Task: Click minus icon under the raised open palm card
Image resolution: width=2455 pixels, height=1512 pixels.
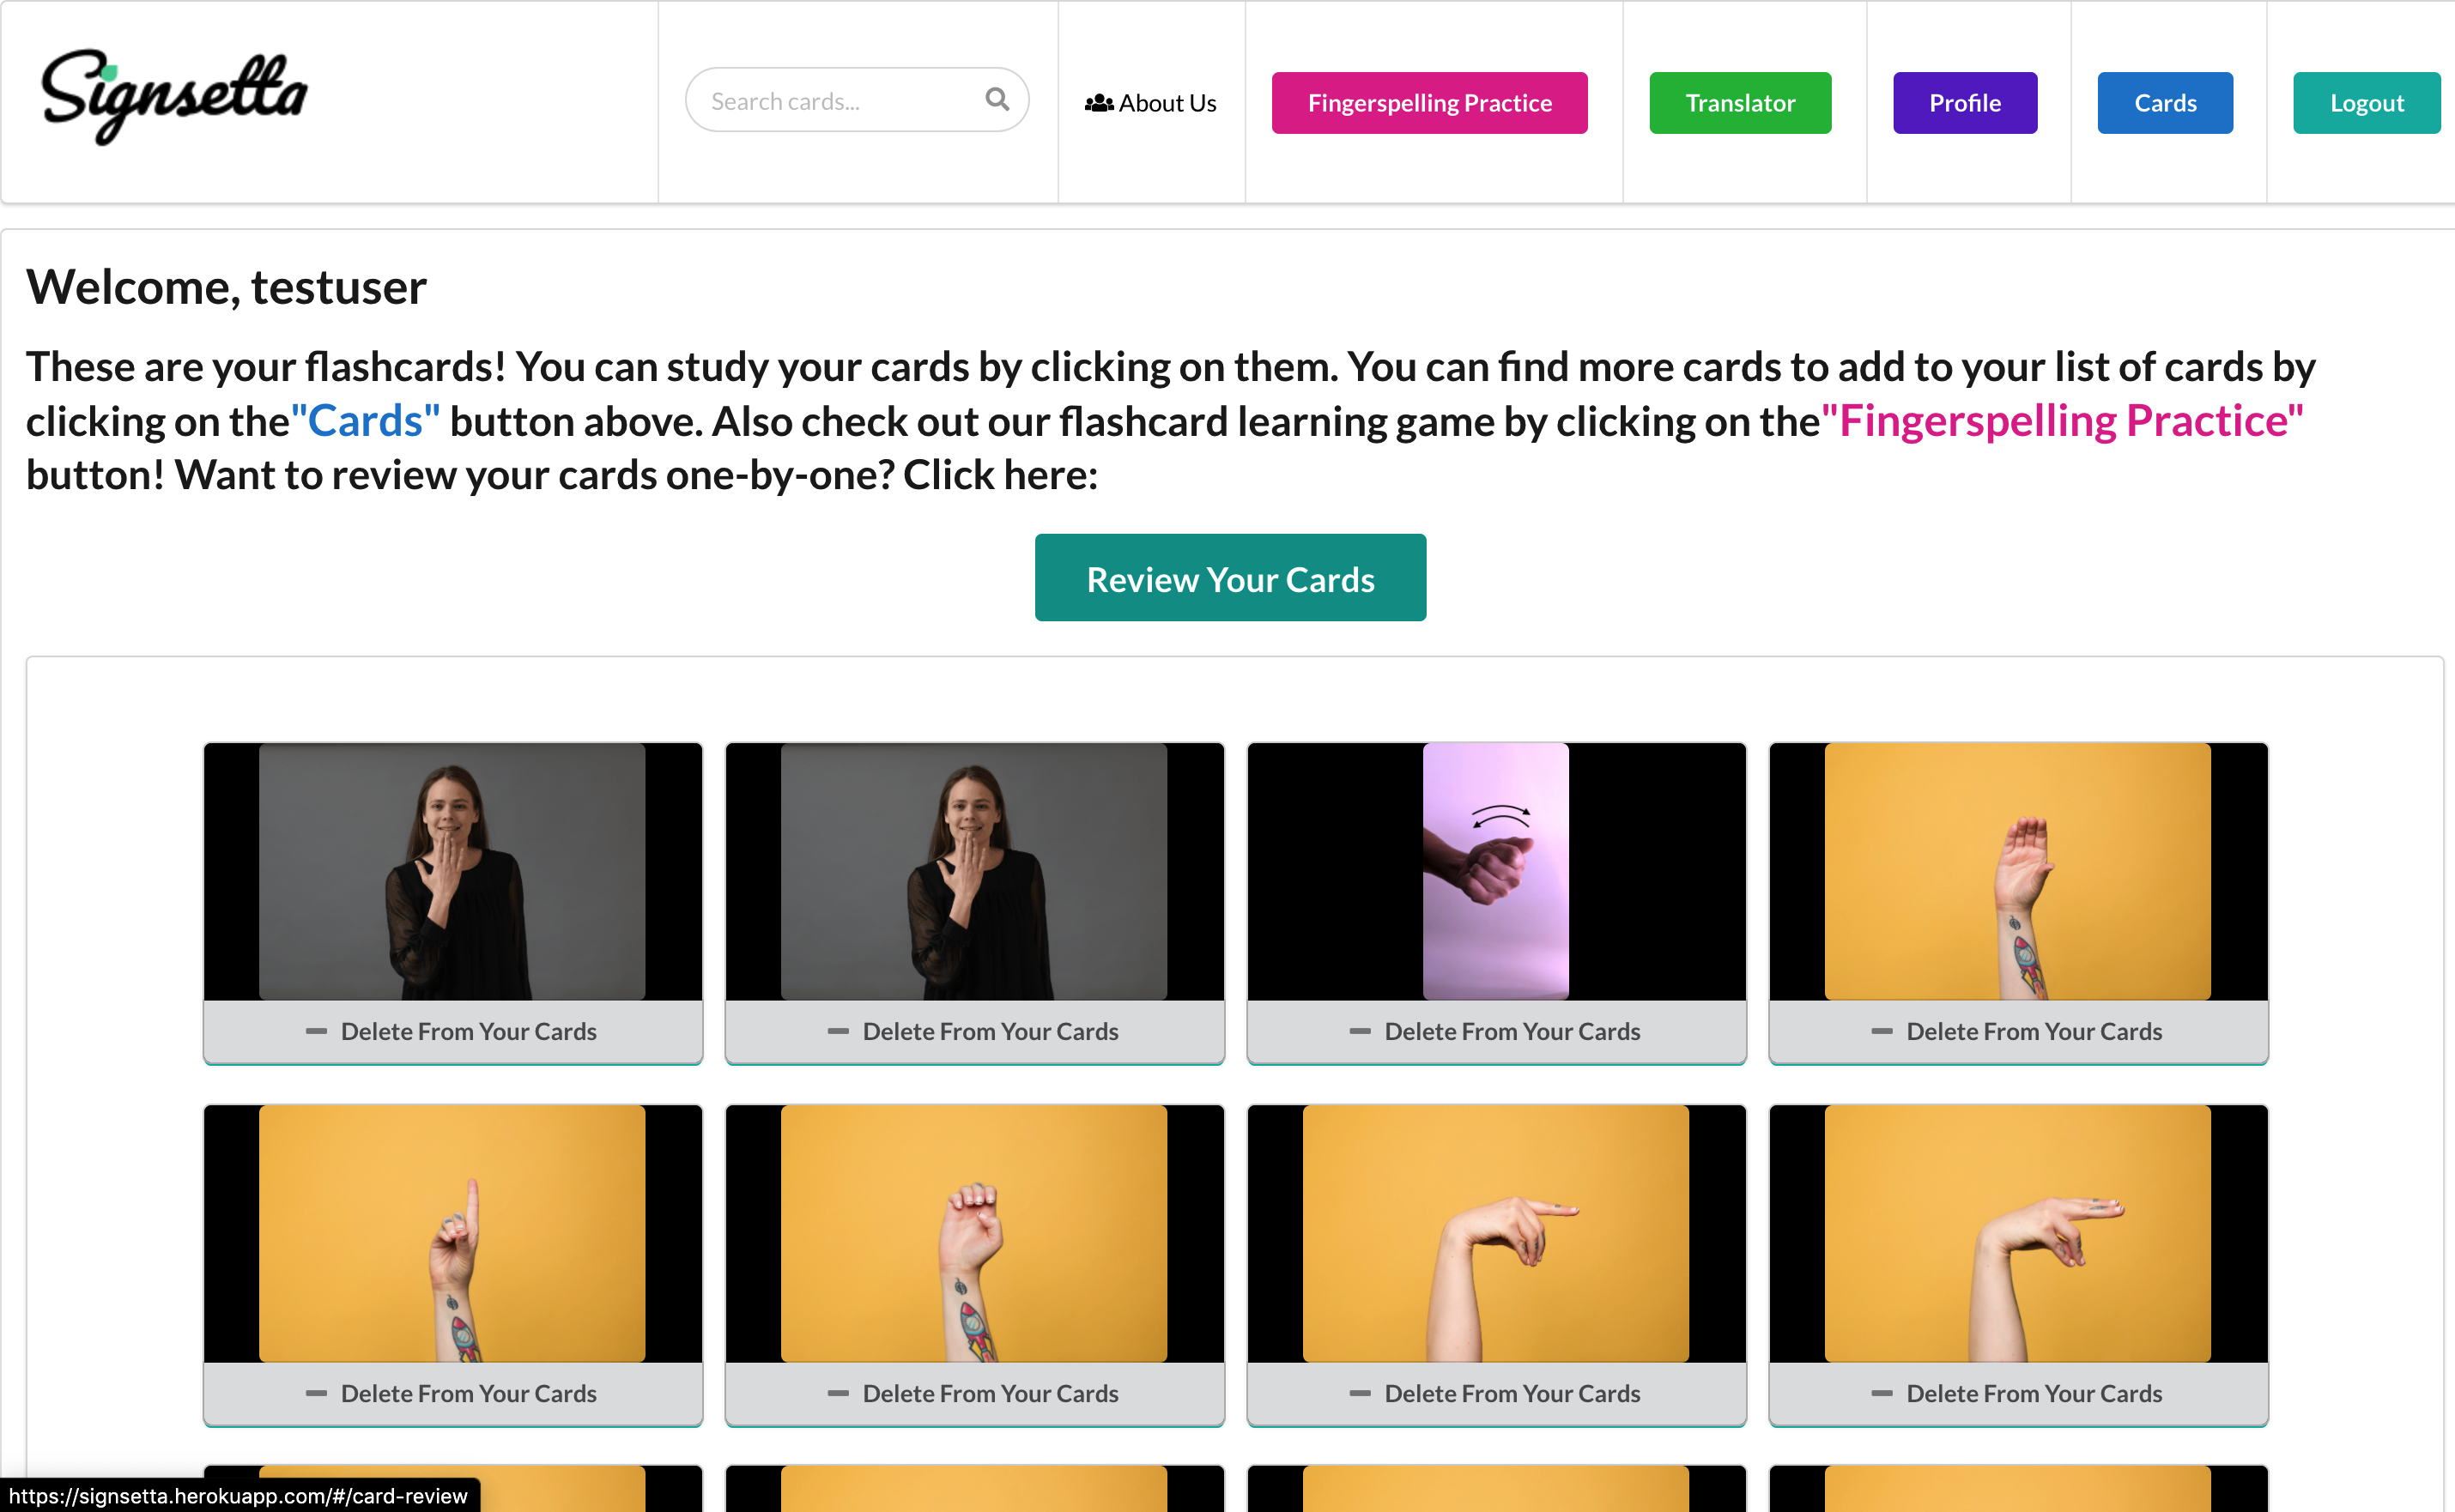Action: coord(1882,1031)
